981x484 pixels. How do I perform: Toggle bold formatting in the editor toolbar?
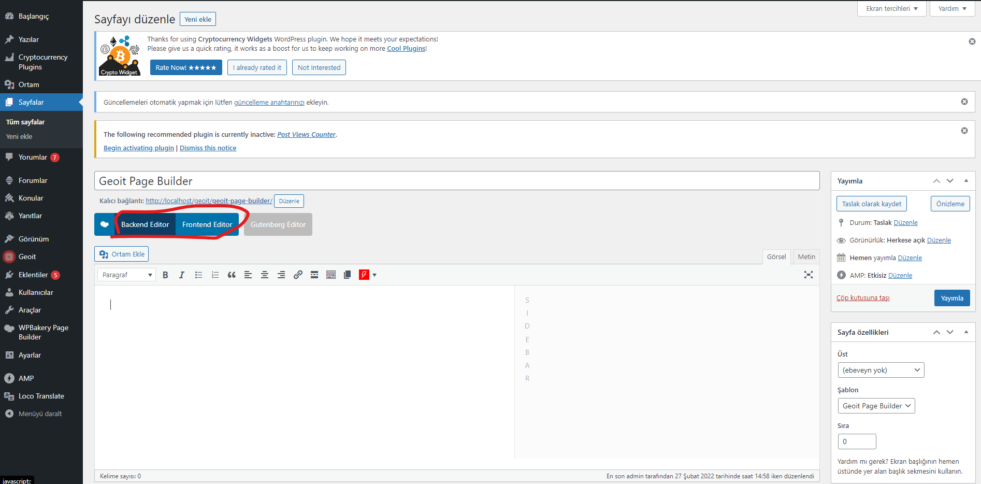point(165,275)
